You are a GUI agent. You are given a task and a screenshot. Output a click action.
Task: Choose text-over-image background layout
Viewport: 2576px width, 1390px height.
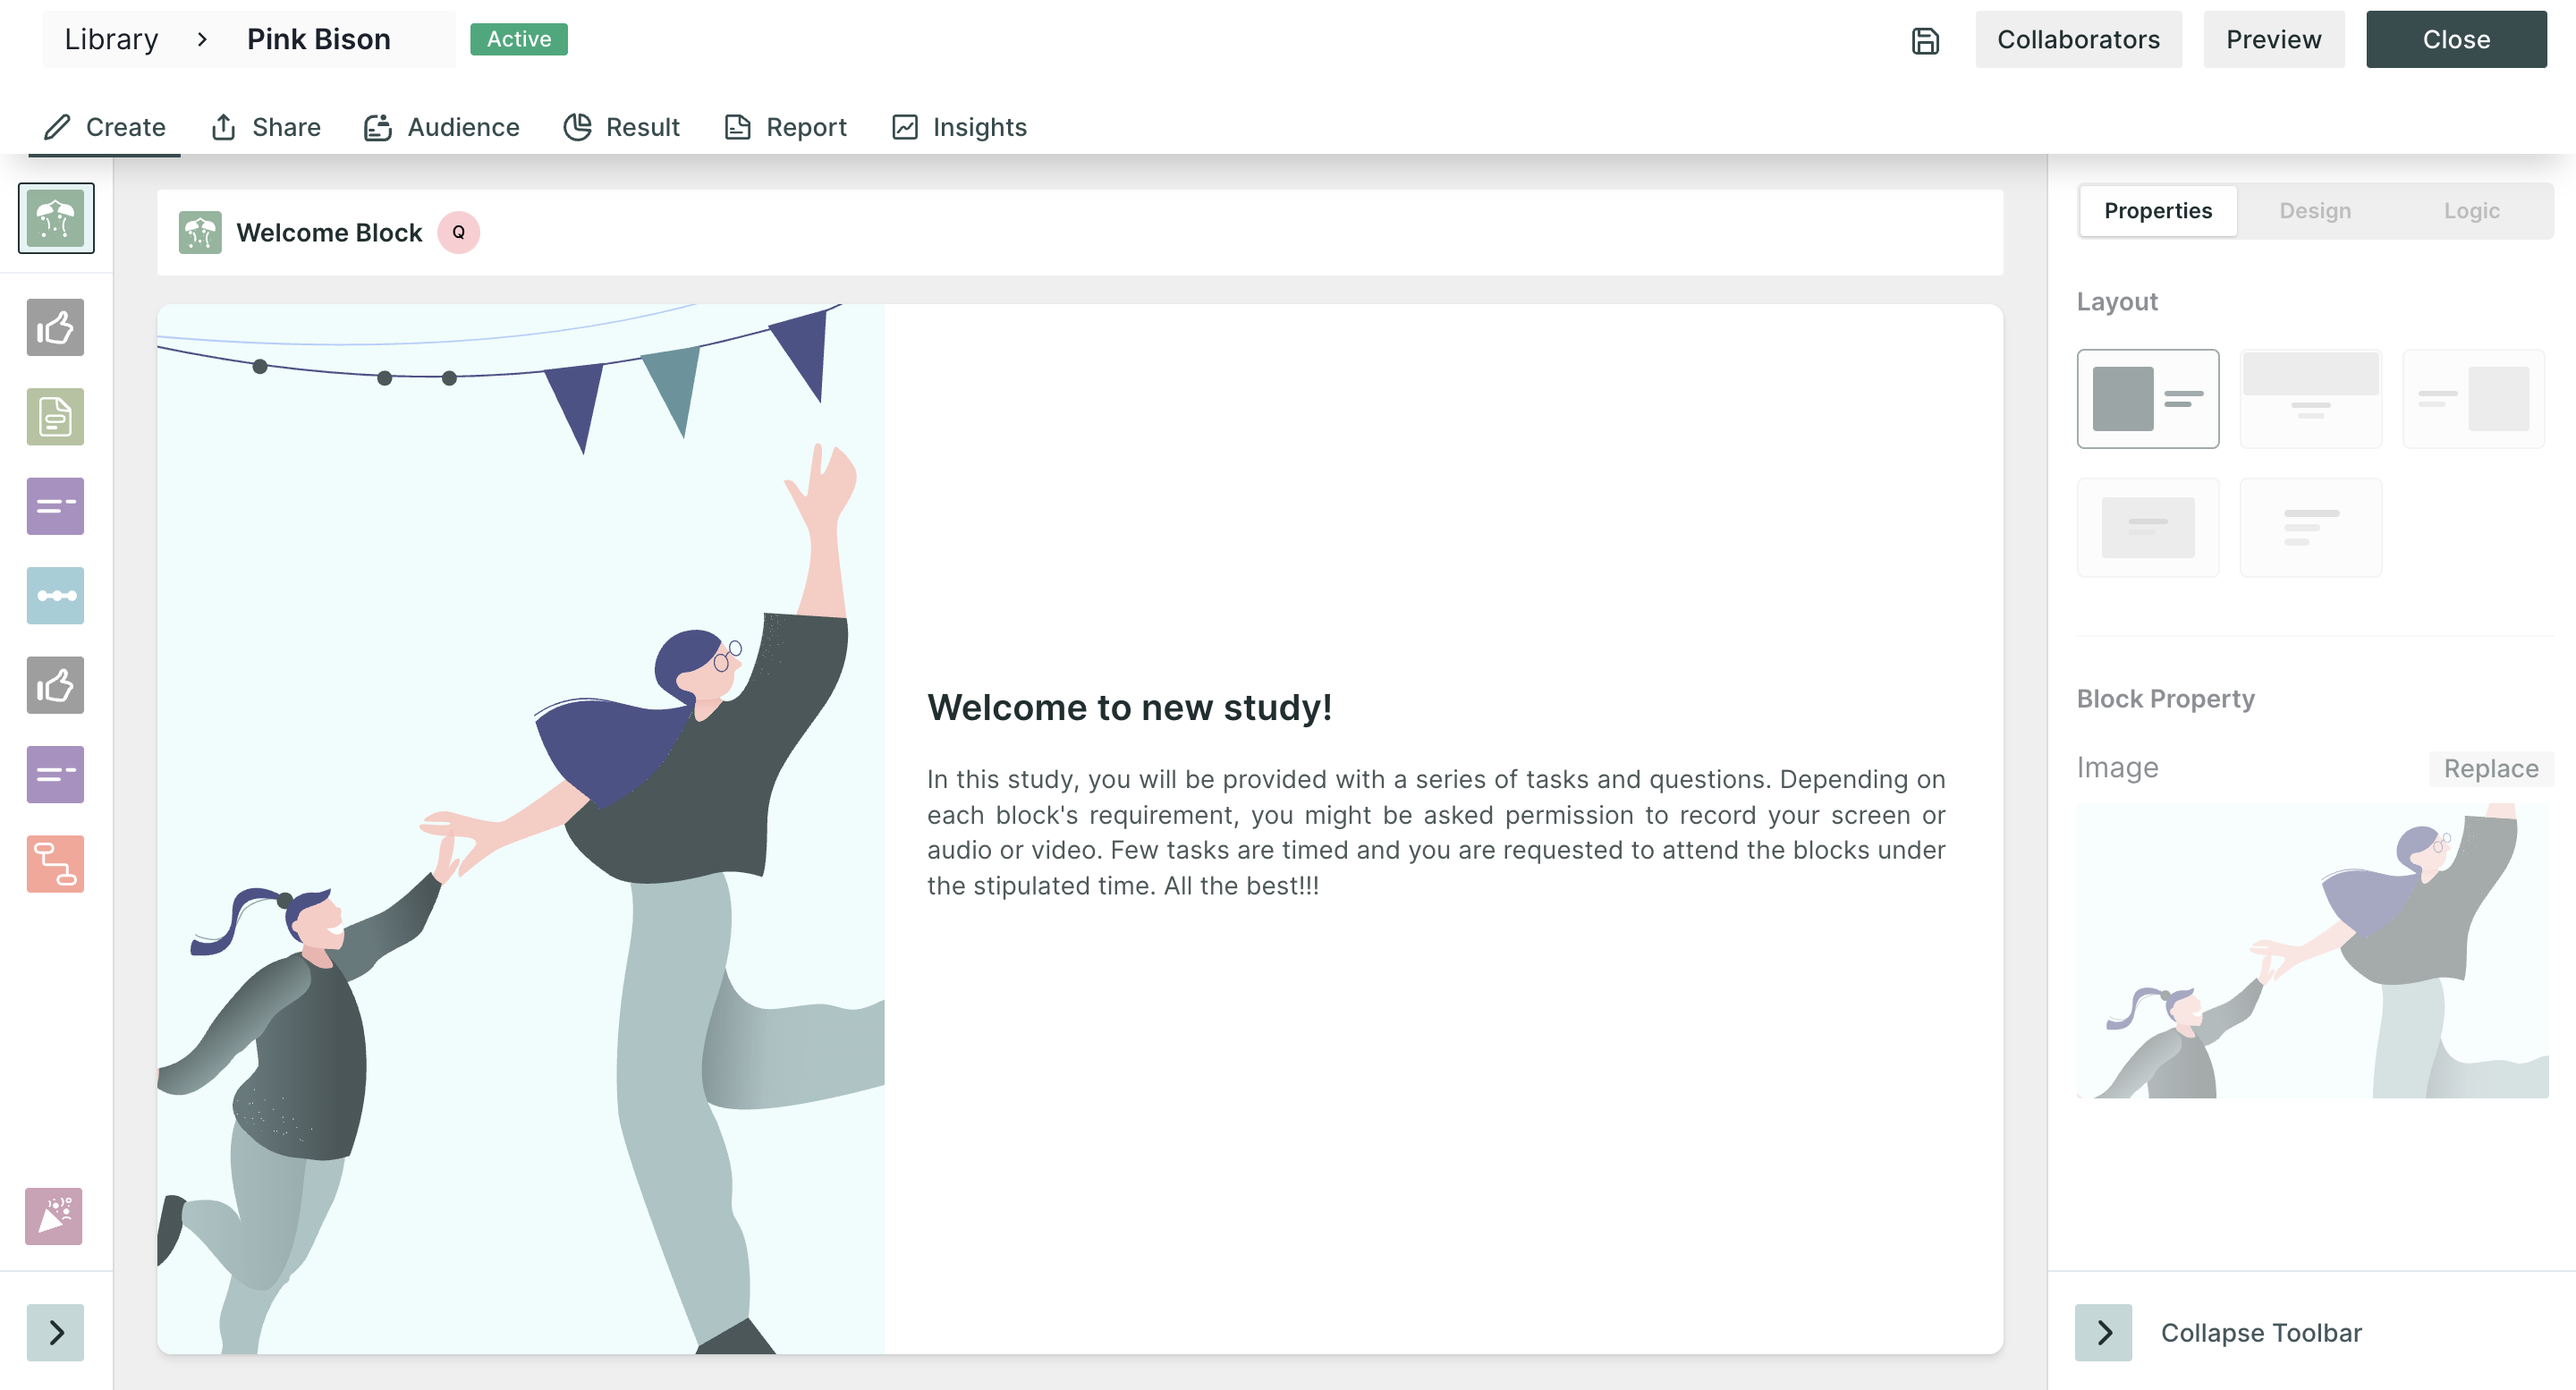[2148, 528]
